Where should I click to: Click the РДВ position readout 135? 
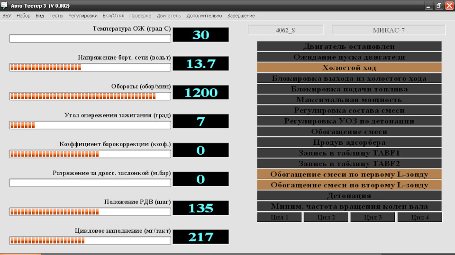(x=201, y=208)
